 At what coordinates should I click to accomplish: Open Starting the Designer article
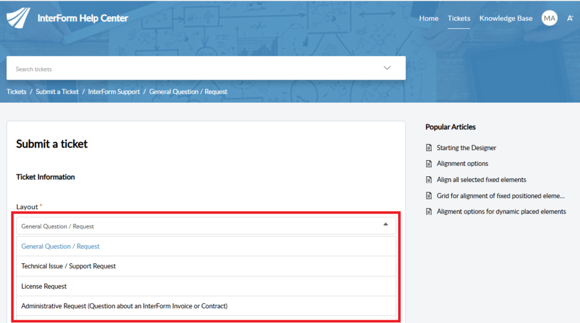point(466,147)
